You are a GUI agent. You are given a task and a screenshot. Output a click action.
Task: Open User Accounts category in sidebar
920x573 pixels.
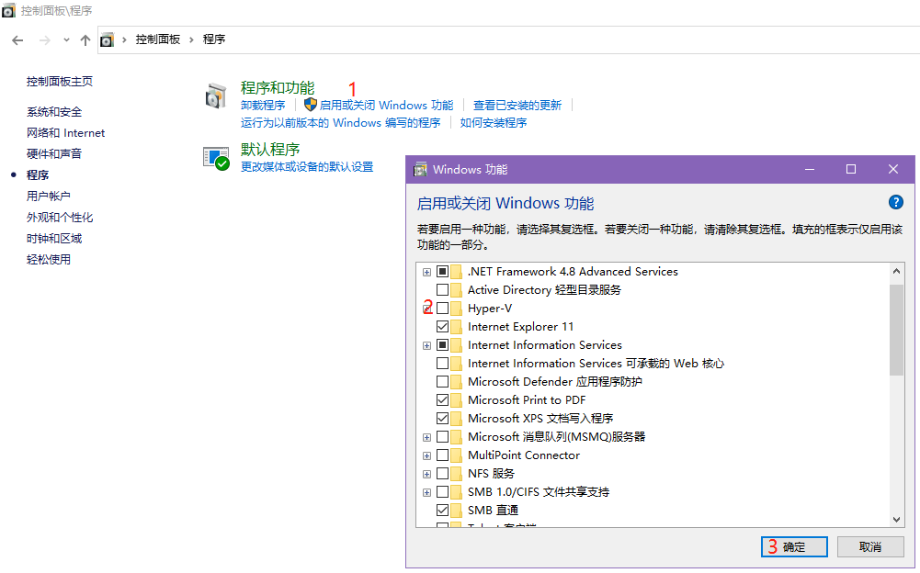click(49, 197)
